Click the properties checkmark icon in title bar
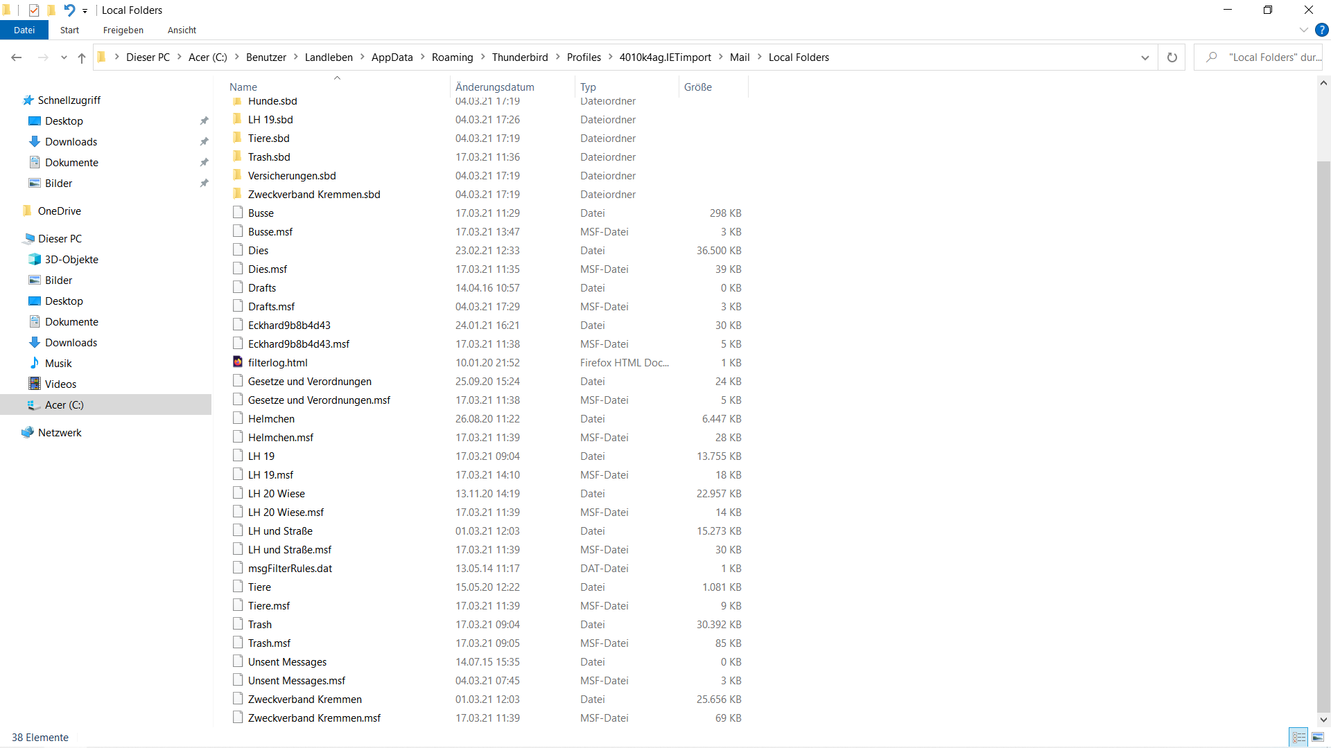Screen dimensions: 1331x748 coord(34,10)
